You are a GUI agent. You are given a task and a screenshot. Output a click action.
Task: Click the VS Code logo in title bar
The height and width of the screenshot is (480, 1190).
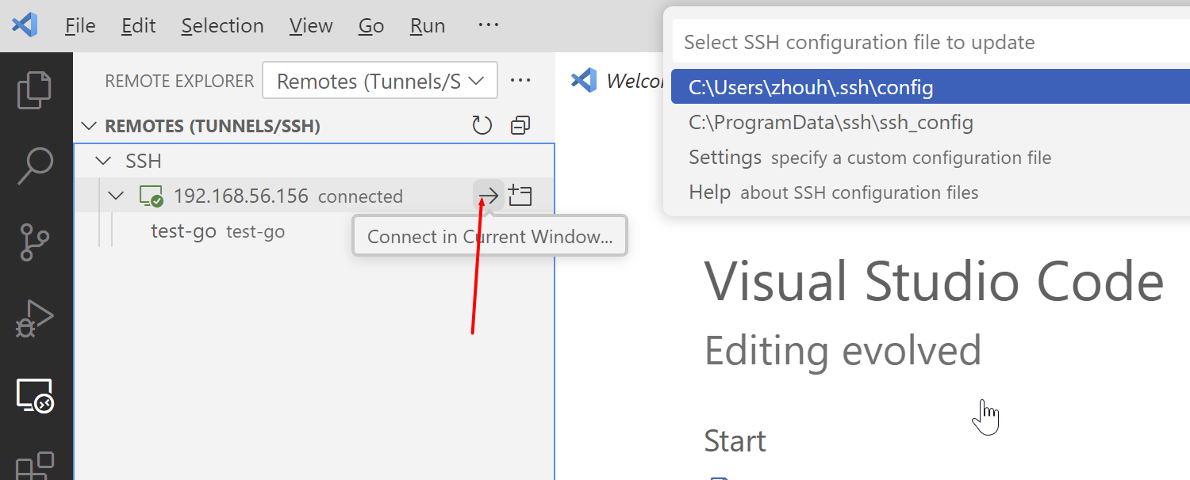[x=25, y=25]
